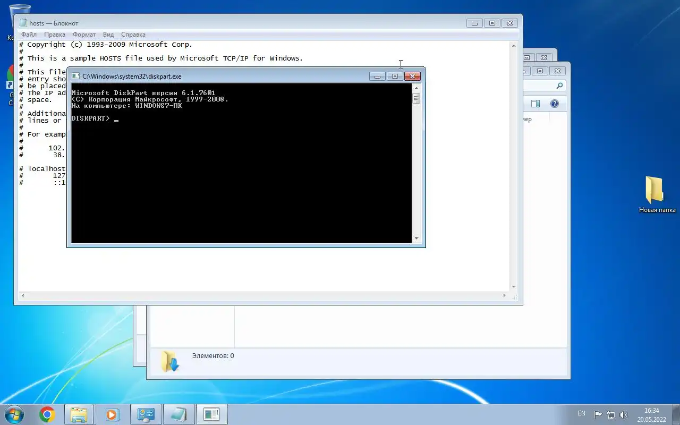The width and height of the screenshot is (680, 425).
Task: Open the network tray icon
Action: tap(611, 414)
